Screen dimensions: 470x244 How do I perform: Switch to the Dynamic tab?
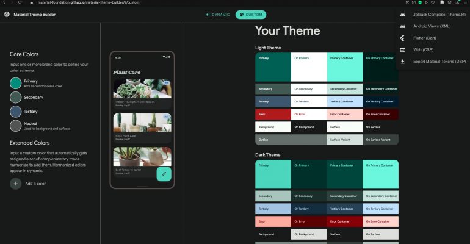point(218,15)
